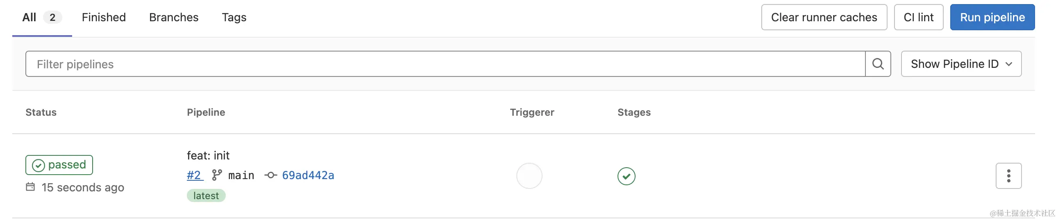The width and height of the screenshot is (1058, 220).
Task: Click the Run pipeline button
Action: click(992, 17)
